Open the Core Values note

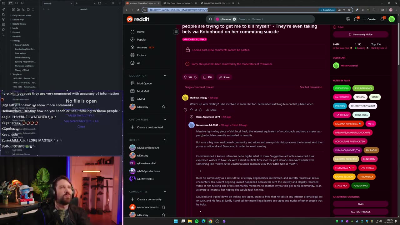[20, 53]
